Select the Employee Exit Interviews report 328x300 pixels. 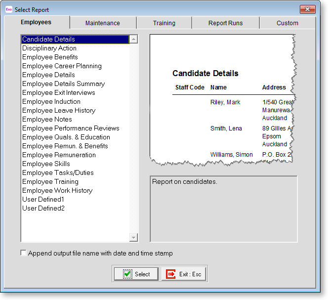click(x=58, y=93)
